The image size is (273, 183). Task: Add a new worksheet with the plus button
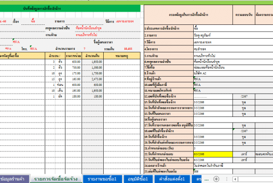[216, 179]
